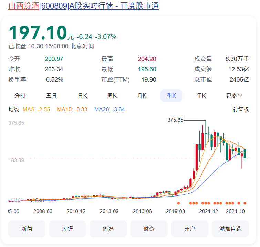Click the change percentage -3.07%

106,37
